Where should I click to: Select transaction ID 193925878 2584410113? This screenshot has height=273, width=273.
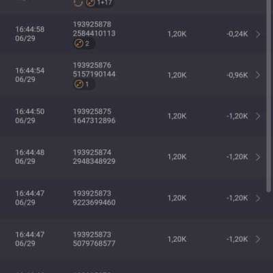(94, 29)
